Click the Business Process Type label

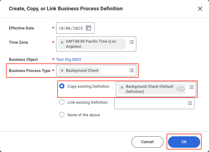click(29, 71)
